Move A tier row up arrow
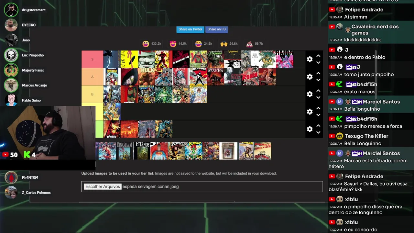The width and height of the screenshot is (414, 233). tap(318, 73)
